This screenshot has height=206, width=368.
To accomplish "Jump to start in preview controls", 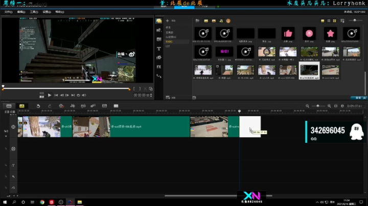I will tap(56, 95).
